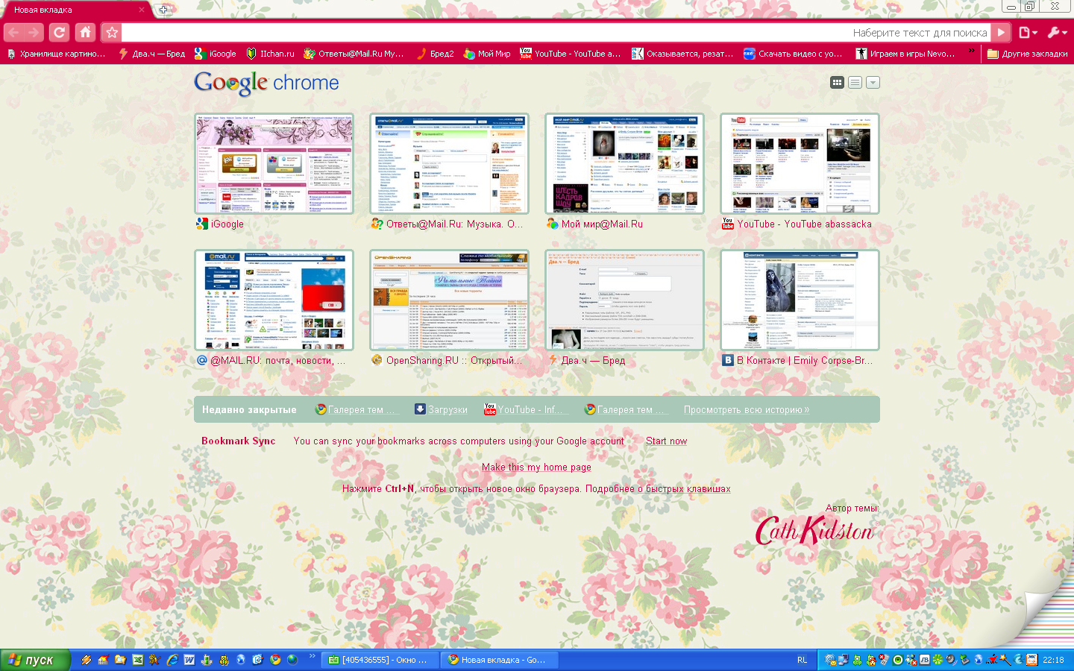Click the volume speaker tray icon
Image resolution: width=1074 pixels, height=671 pixels.
(x=951, y=660)
